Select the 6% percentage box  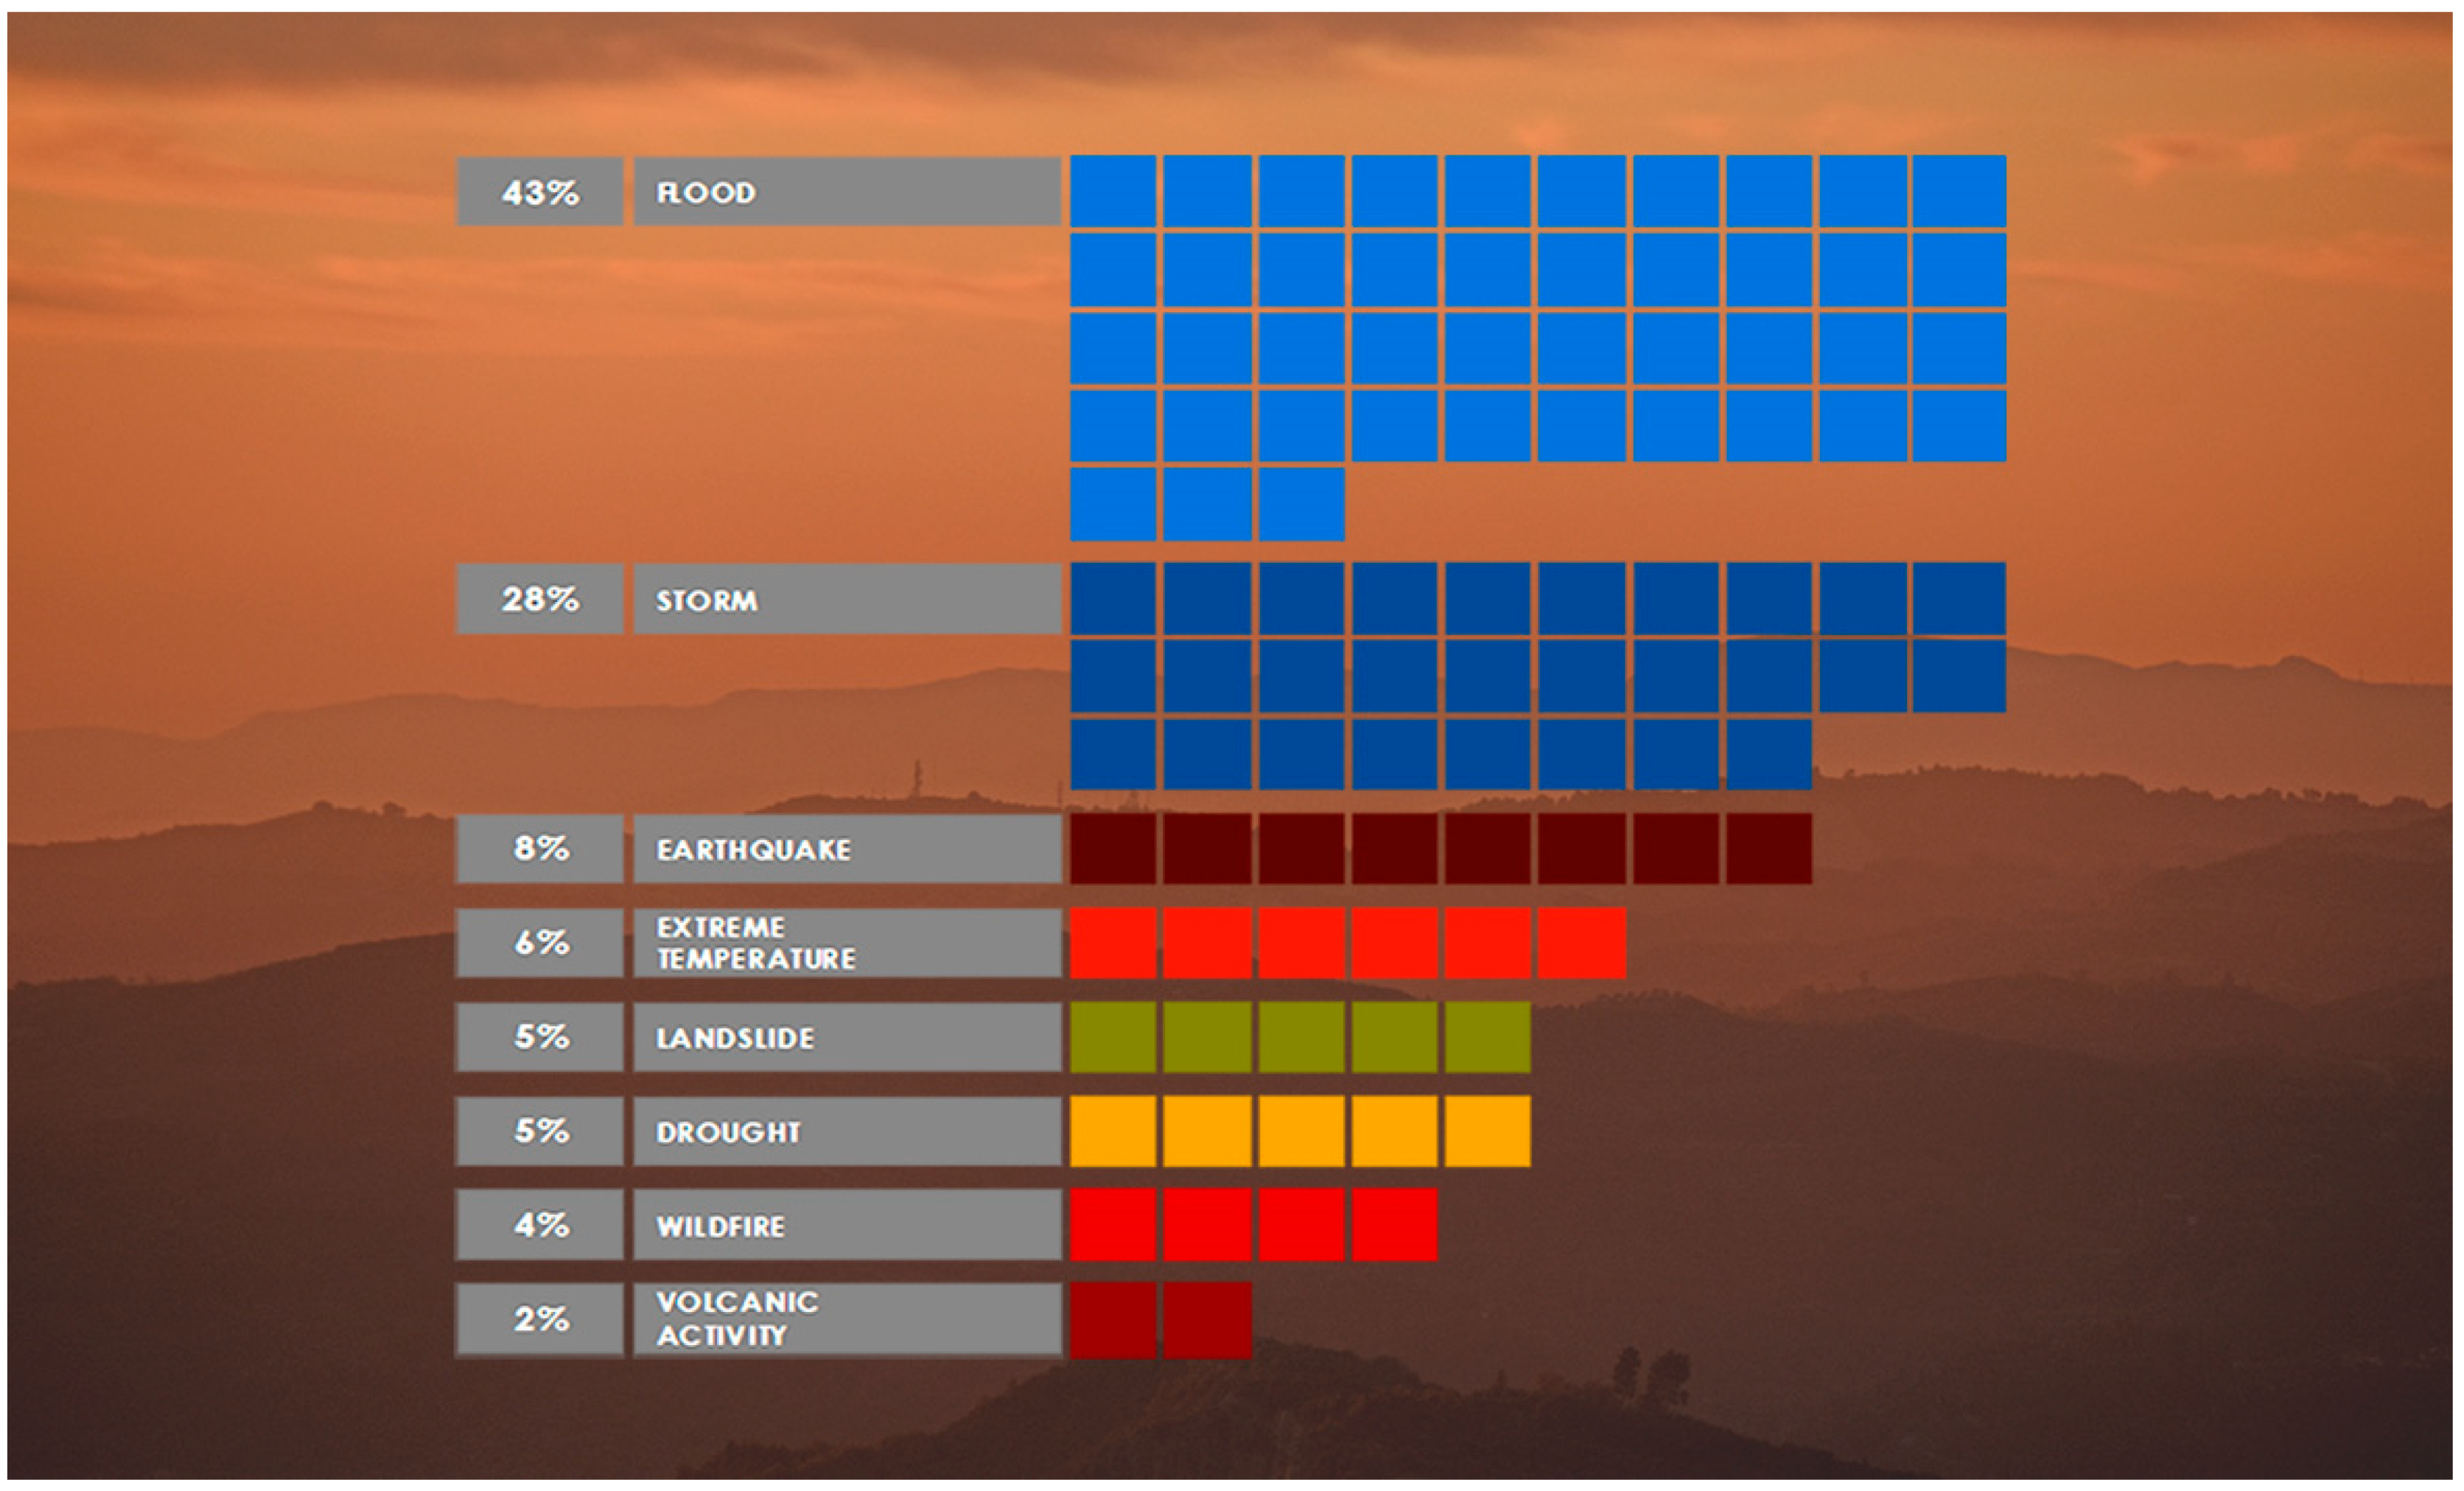pyautogui.click(x=540, y=942)
